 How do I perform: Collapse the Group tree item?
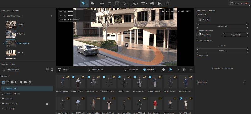coord(3,109)
